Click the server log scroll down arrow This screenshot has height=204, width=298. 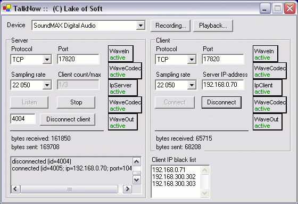click(x=137, y=180)
